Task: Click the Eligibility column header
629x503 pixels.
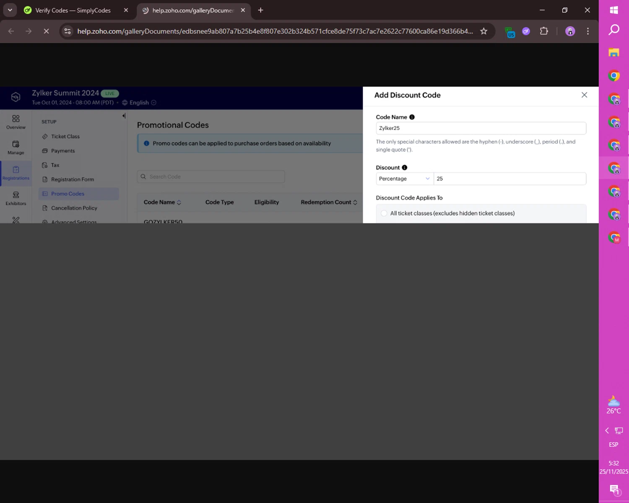Action: point(266,202)
